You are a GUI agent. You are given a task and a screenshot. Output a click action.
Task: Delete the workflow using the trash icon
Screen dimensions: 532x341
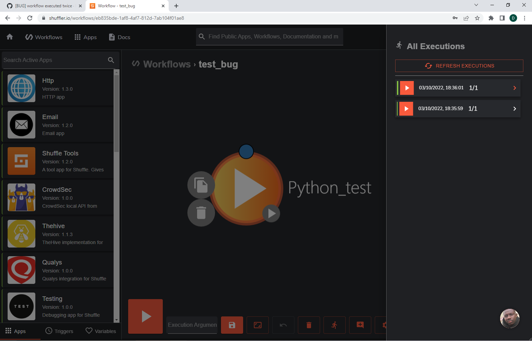pos(309,325)
